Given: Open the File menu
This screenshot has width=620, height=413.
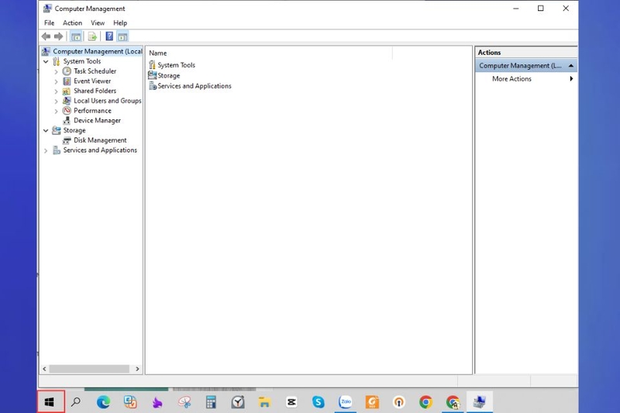Looking at the screenshot, I should point(49,23).
